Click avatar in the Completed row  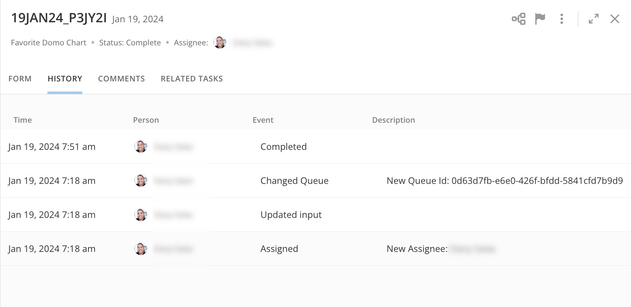141,147
